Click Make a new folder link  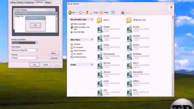pyautogui.click(x=78, y=24)
